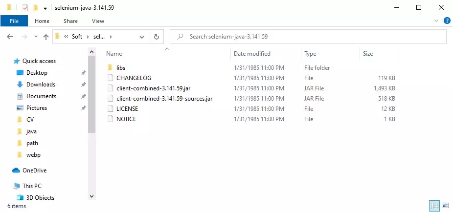Screen dimensions: 453x212
Task: Click navigation pane scrollbar down arrow
Action: point(91,196)
